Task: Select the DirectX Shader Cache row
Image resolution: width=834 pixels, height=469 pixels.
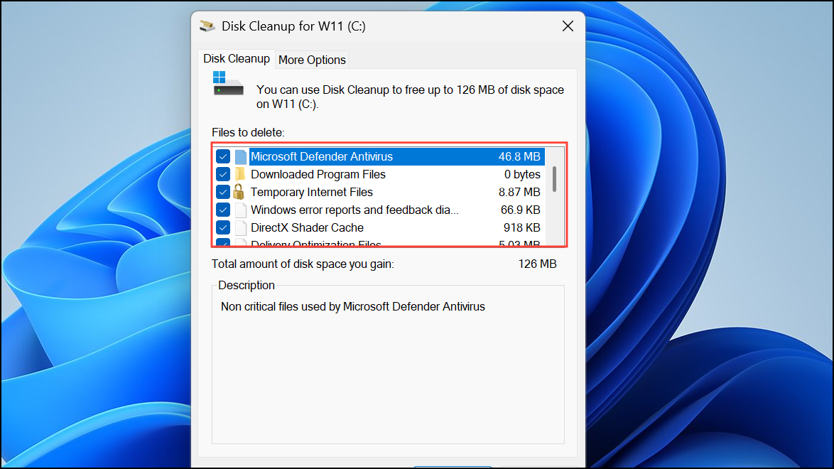Action: (379, 228)
